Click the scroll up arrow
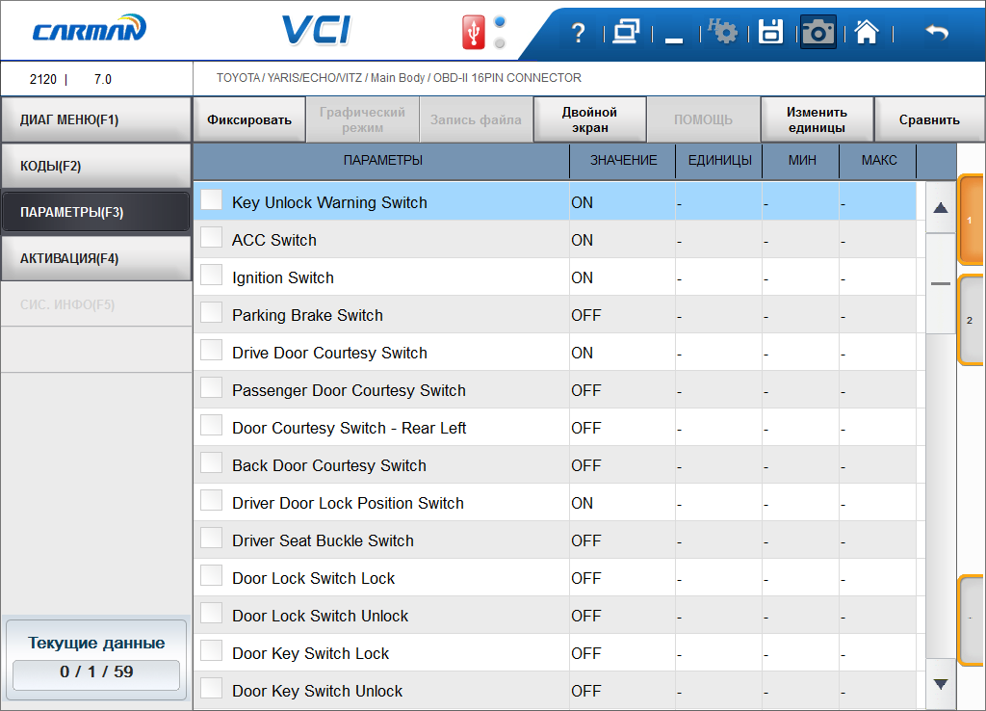Screen dimensions: 986x711 (941, 208)
